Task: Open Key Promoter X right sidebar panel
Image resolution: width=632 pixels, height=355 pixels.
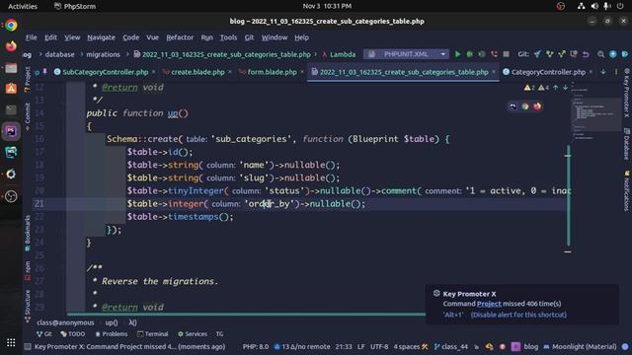Action: pyautogui.click(x=627, y=93)
